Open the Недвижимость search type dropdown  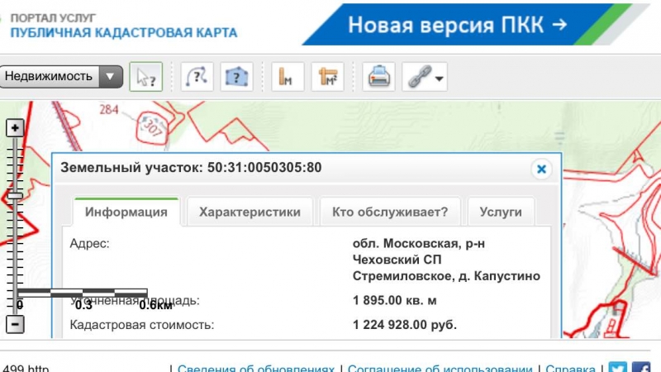(x=61, y=76)
